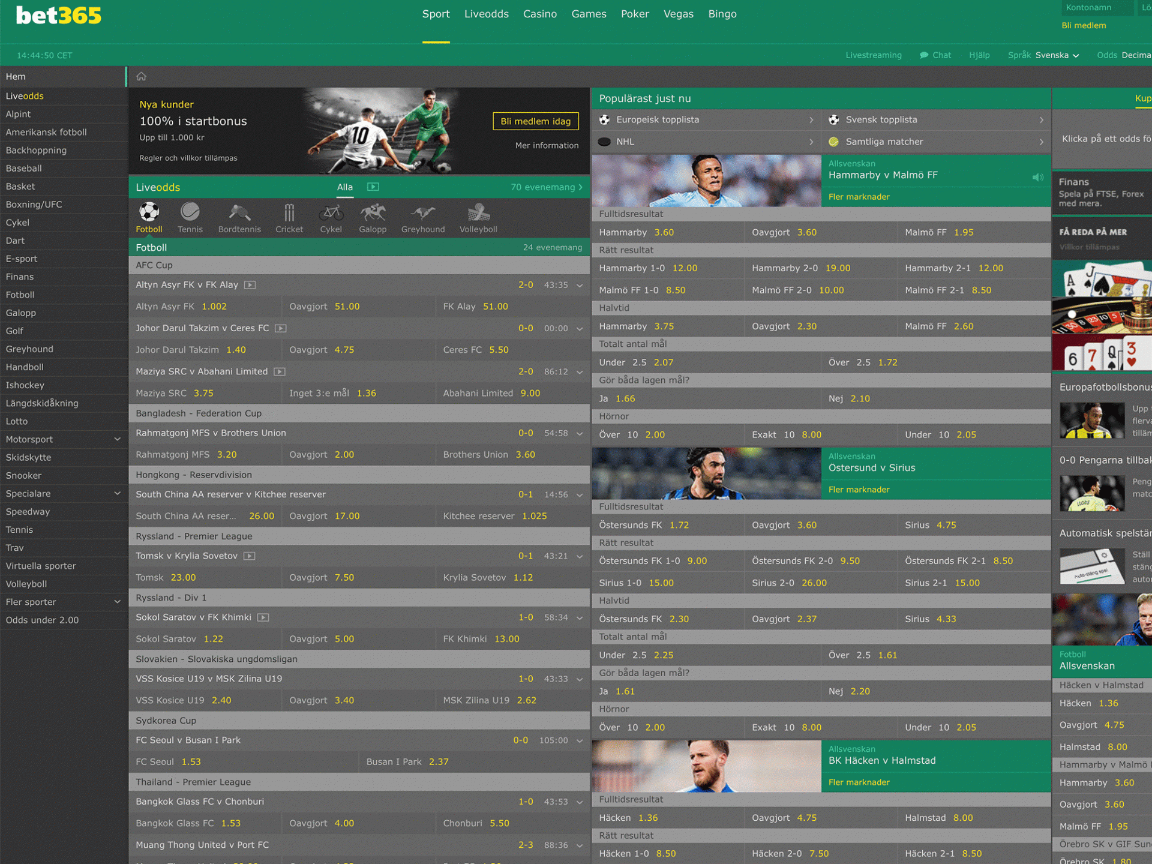
Task: Expand markets for Bangkok Glass FC v Chonburi
Action: [580, 802]
